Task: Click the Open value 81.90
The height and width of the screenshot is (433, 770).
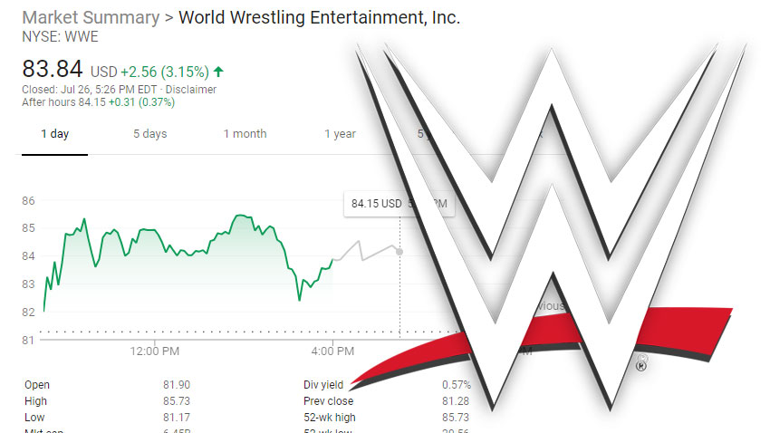Action: (x=177, y=385)
